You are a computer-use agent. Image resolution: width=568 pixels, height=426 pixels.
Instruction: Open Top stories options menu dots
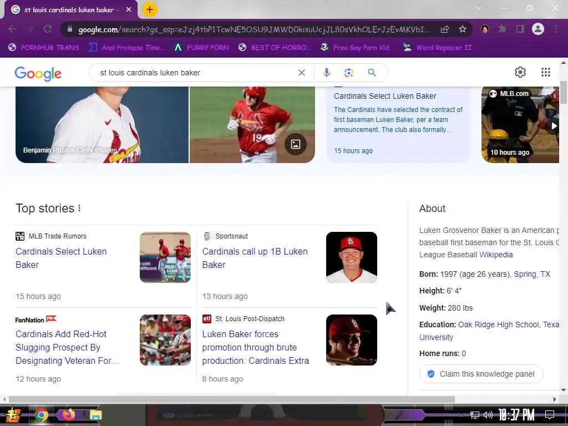click(79, 209)
